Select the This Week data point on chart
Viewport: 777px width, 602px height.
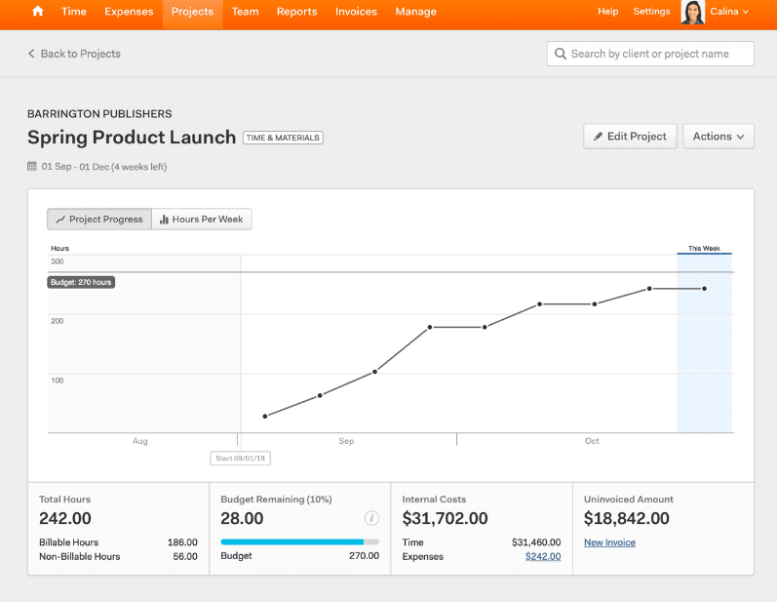click(704, 289)
